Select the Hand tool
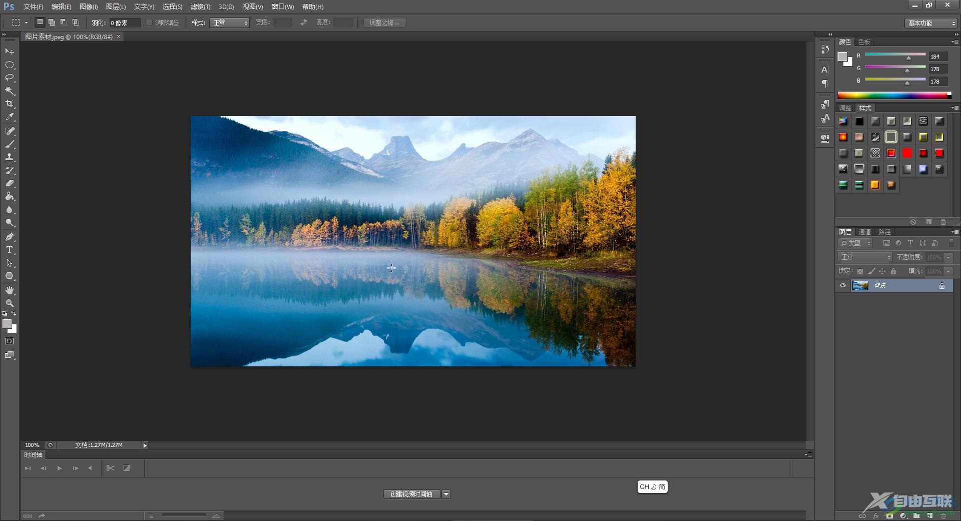This screenshot has width=961, height=521. pyautogui.click(x=10, y=290)
